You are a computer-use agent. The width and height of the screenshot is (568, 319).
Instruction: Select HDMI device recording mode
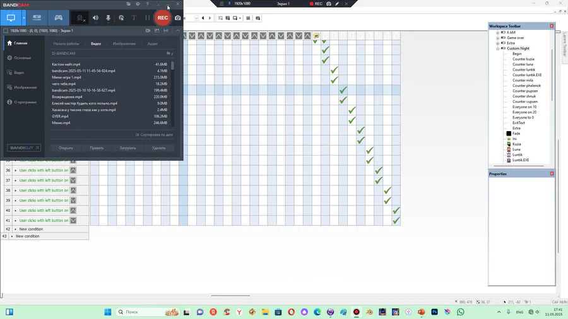click(37, 18)
